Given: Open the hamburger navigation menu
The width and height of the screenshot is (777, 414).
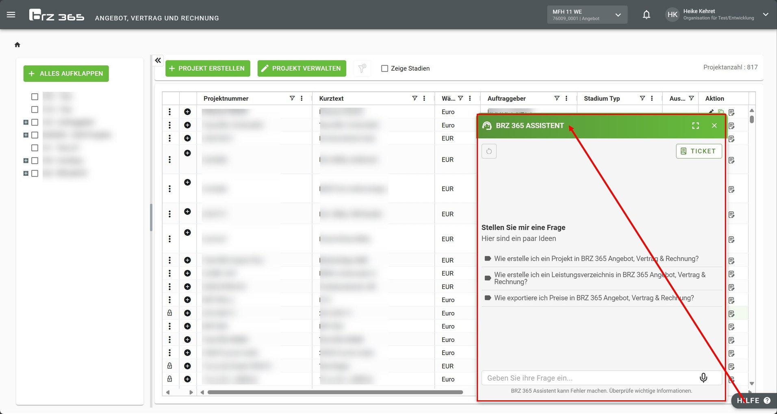Looking at the screenshot, I should coord(11,15).
